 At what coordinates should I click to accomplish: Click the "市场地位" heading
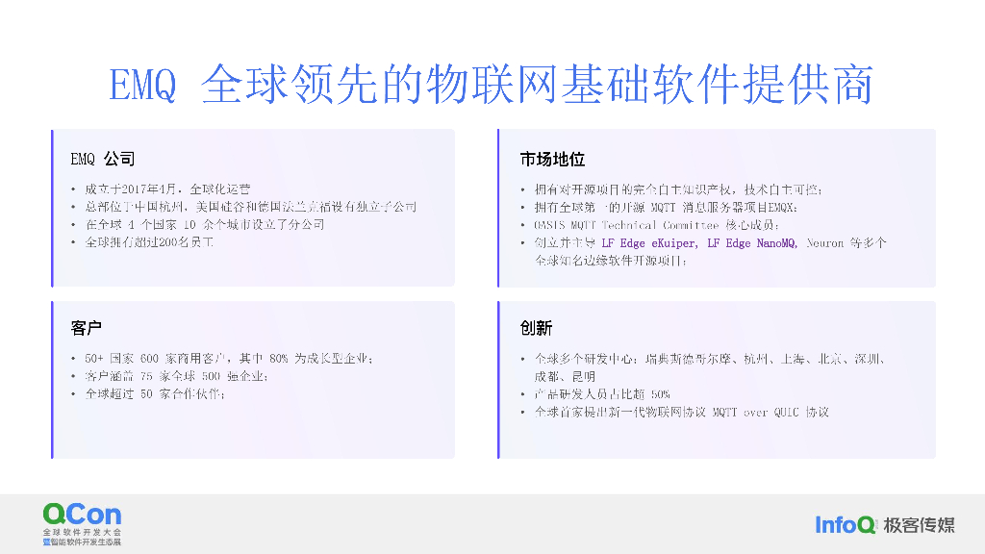coord(552,160)
